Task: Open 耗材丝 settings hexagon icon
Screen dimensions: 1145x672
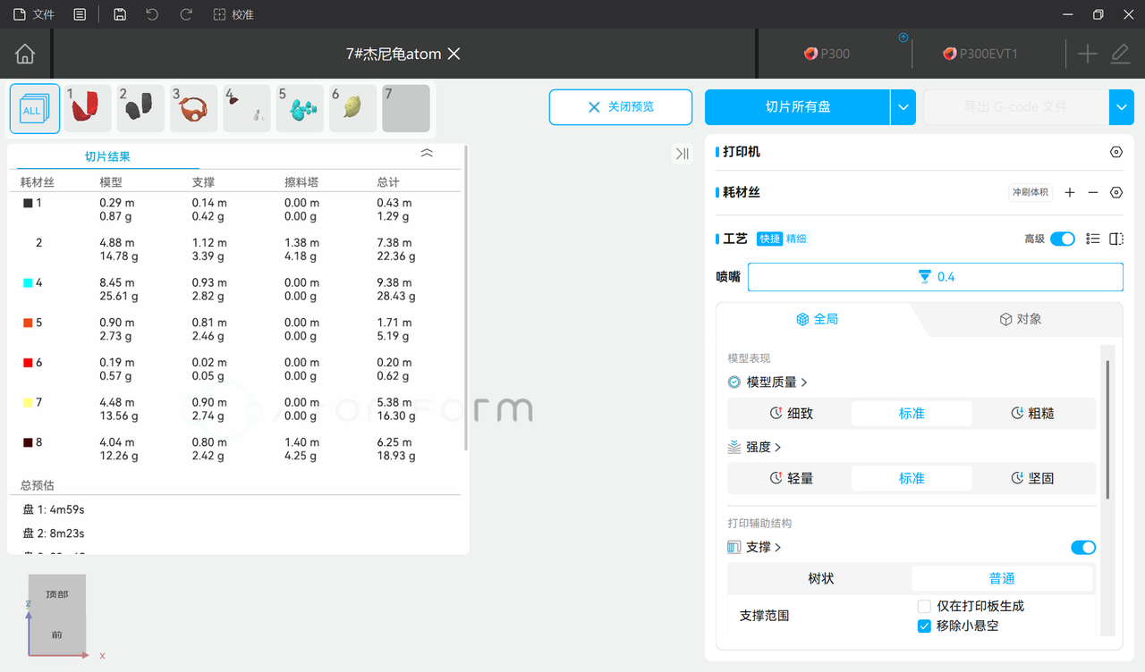Action: (1116, 192)
